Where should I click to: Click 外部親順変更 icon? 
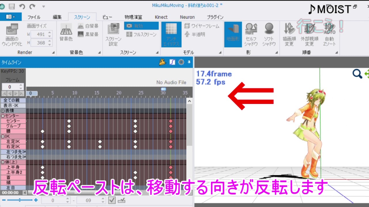(x=309, y=35)
